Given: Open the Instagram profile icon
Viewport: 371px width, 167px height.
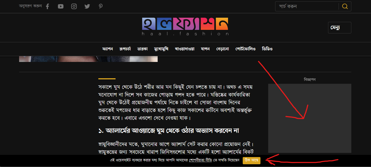Looking at the screenshot, I should tap(74, 6).
